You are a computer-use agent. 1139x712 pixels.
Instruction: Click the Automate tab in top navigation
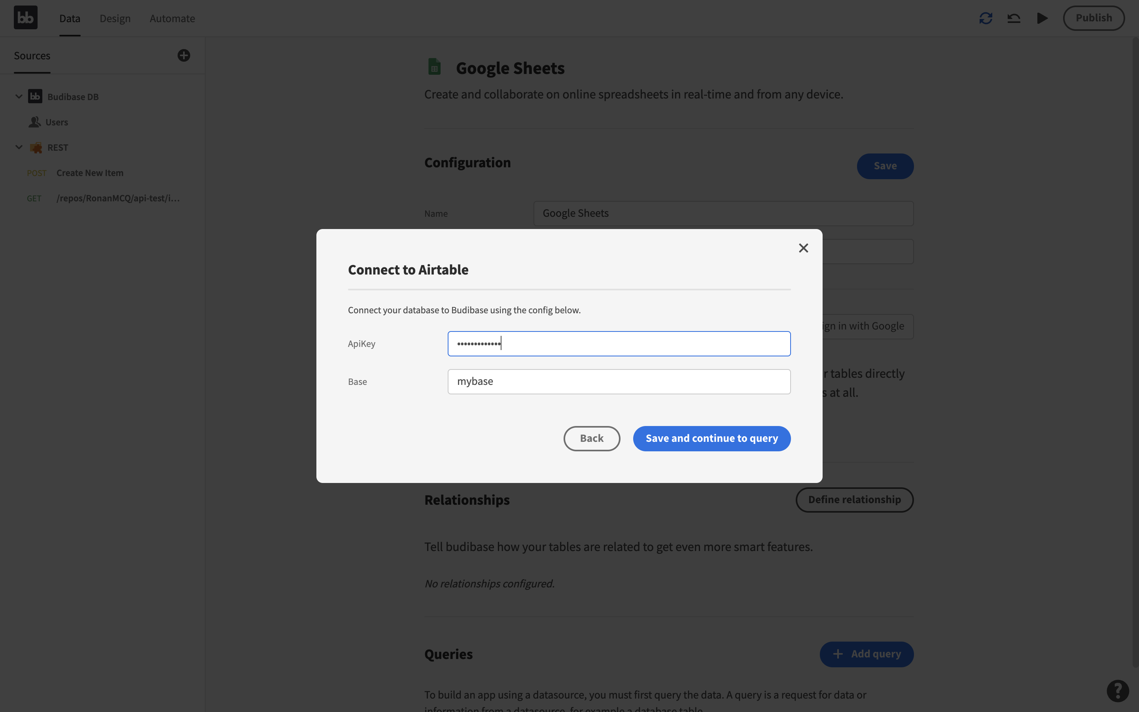[172, 17]
